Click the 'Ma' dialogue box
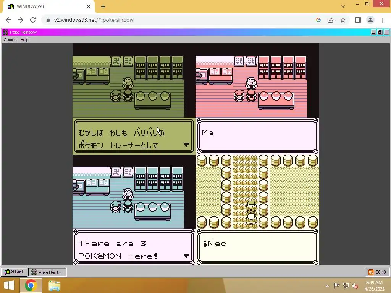This screenshot has width=391, height=293. [x=257, y=136]
